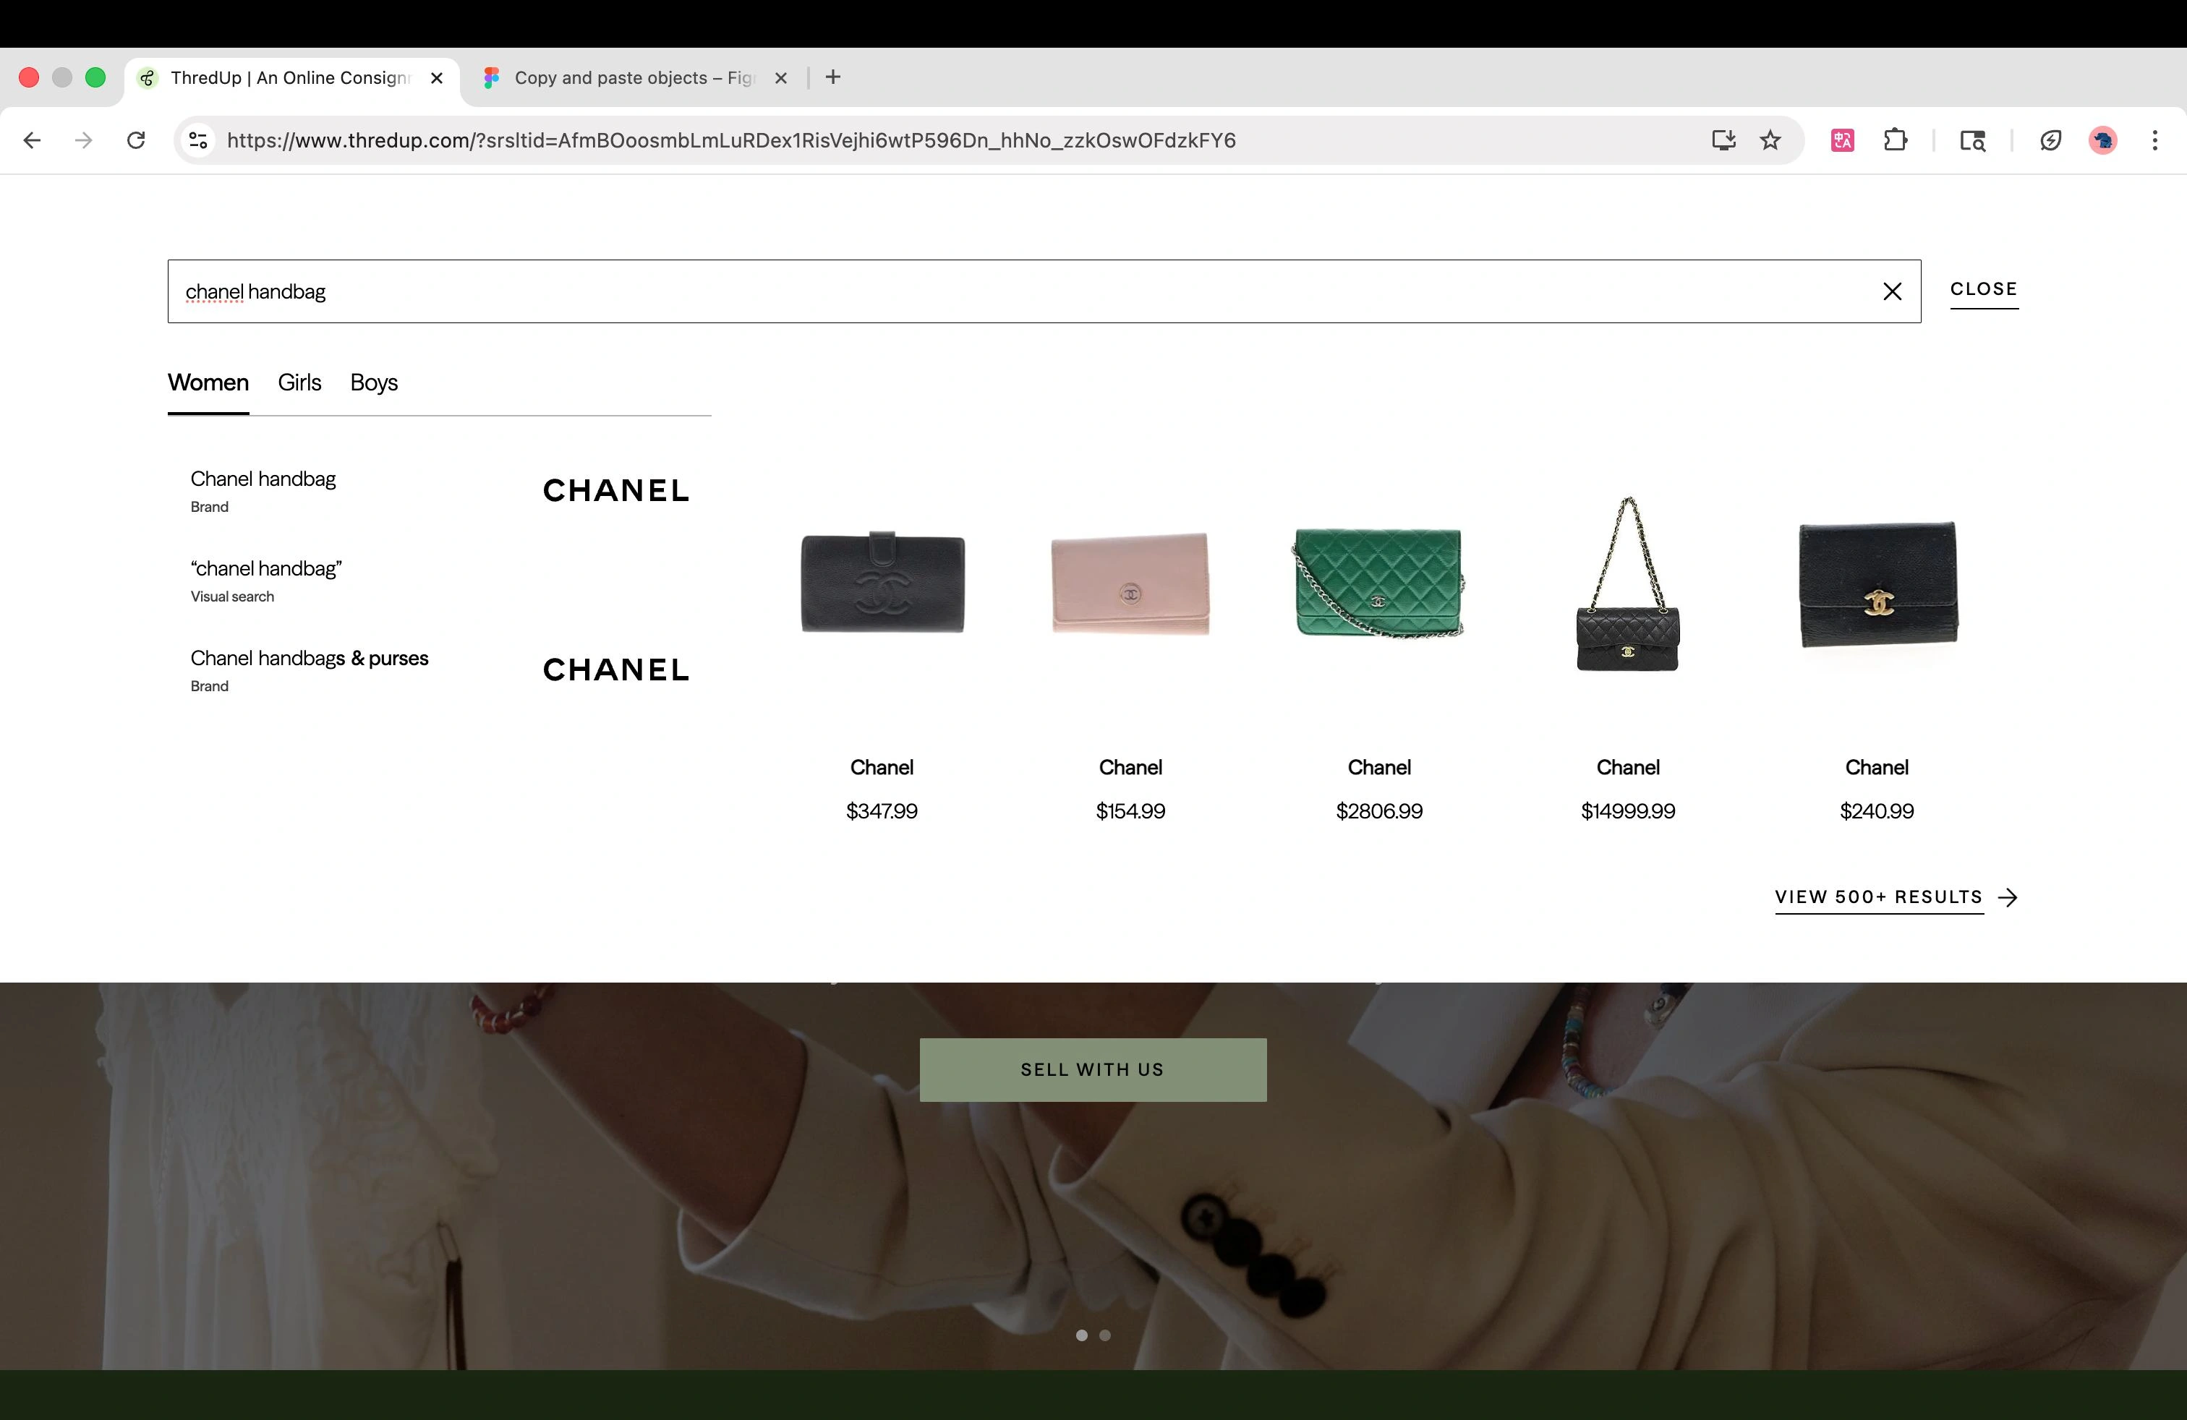Click the SELL WITH US button

(1093, 1069)
